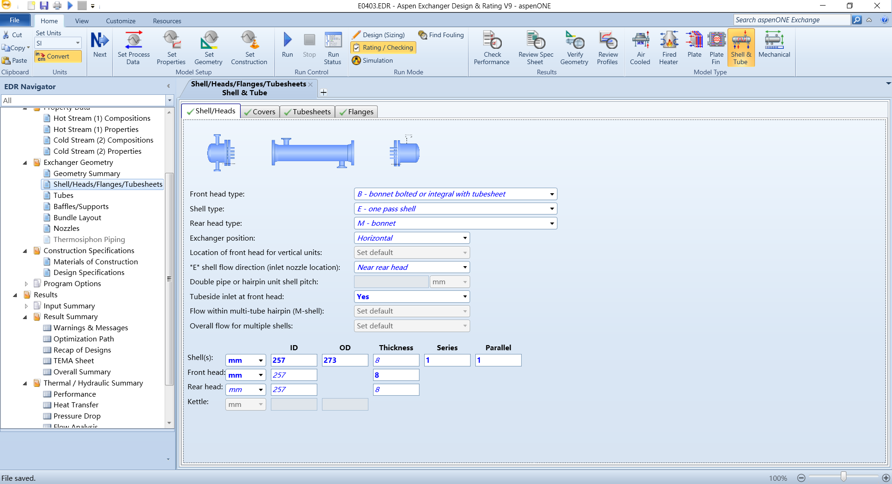The image size is (892, 484).
Task: Open the Front head type dropdown
Action: [x=552, y=194]
